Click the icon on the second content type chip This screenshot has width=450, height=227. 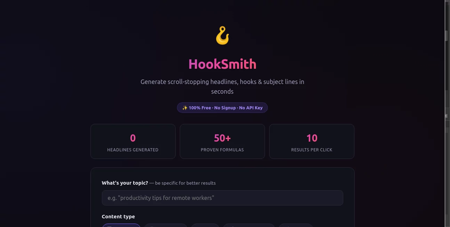[151, 226]
